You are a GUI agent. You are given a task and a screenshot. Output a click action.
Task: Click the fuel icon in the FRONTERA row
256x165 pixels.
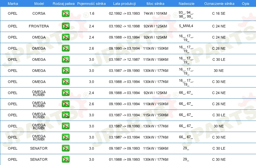pyautogui.click(x=65, y=26)
